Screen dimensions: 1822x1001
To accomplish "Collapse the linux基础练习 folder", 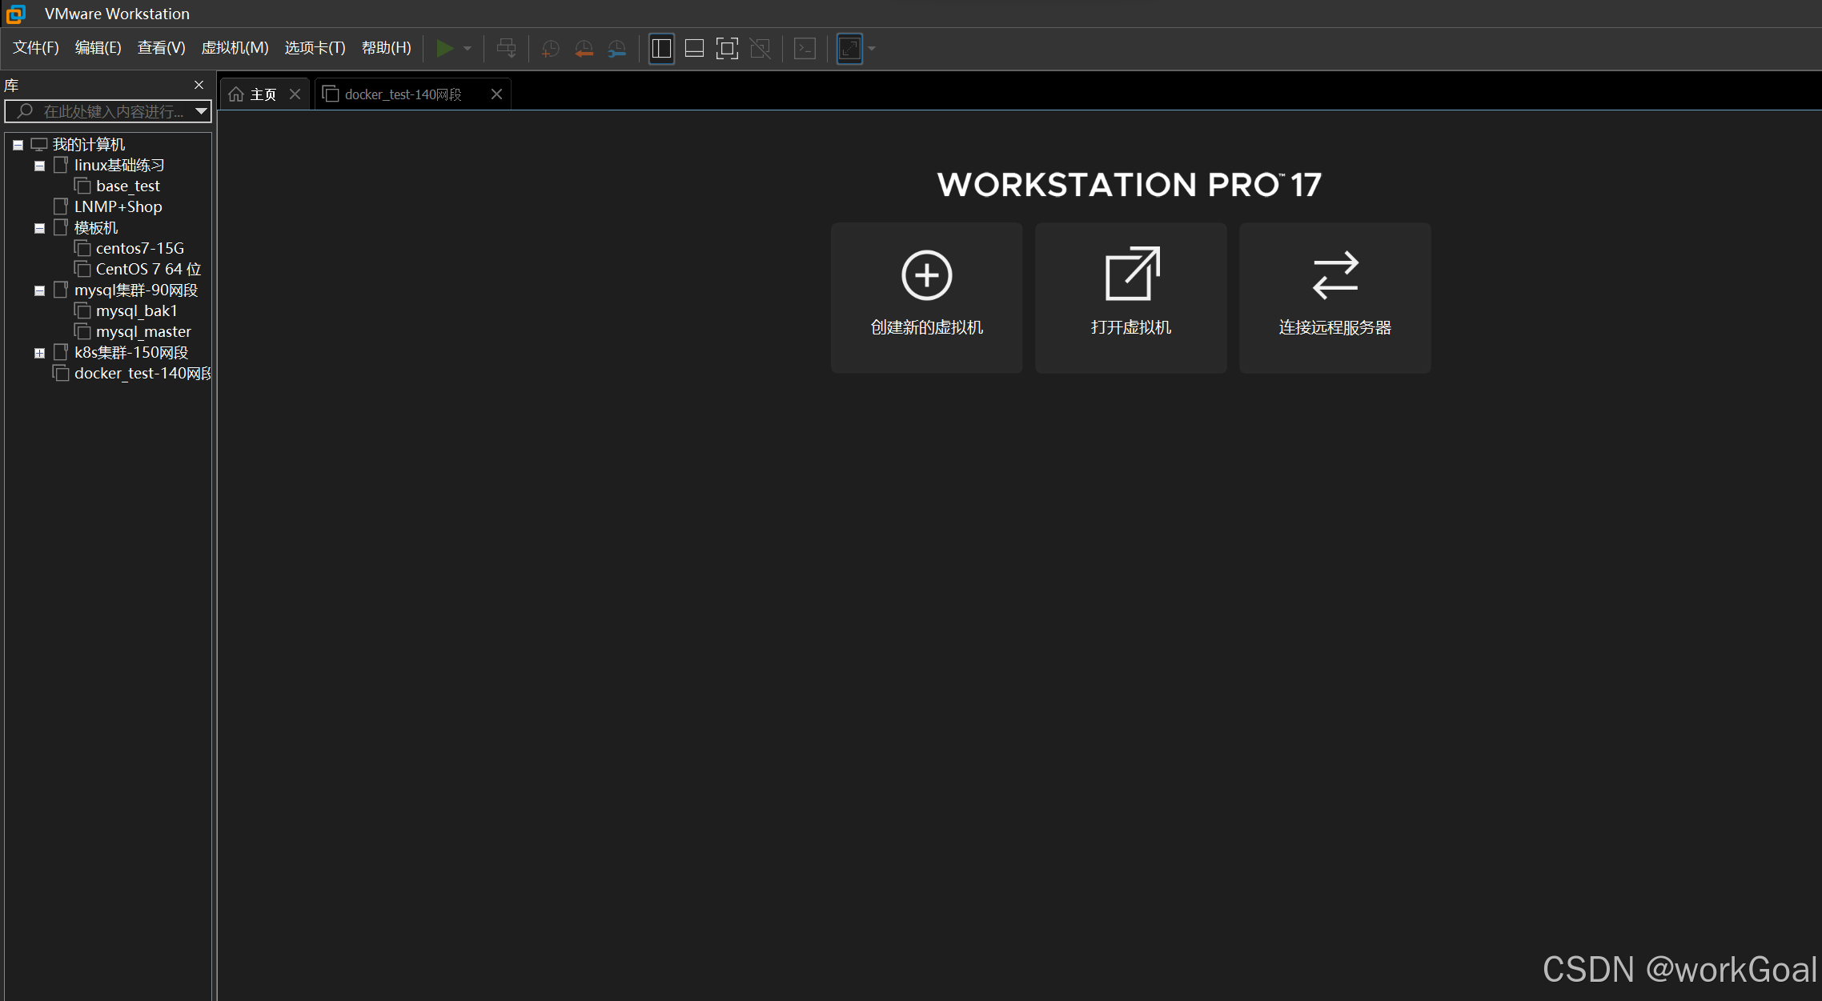I will coord(39,166).
